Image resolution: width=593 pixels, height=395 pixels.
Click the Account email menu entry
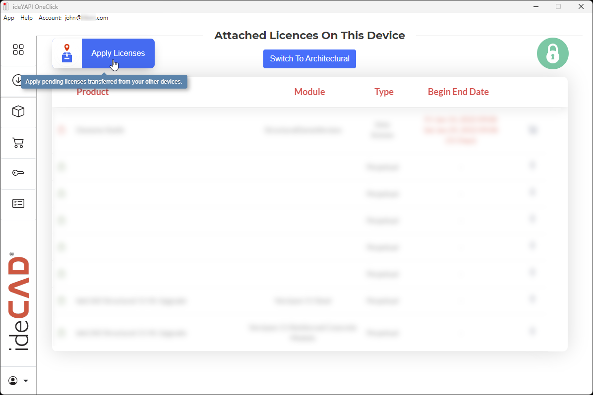pos(73,18)
